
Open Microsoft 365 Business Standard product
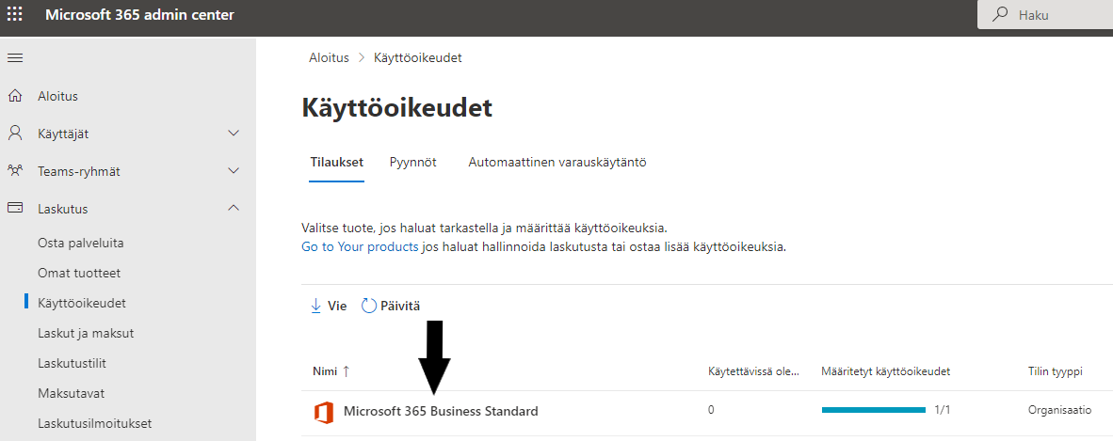pyautogui.click(x=441, y=411)
